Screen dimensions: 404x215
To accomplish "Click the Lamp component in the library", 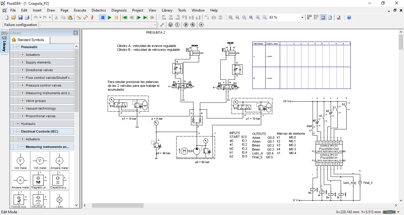I will point(59,200).
